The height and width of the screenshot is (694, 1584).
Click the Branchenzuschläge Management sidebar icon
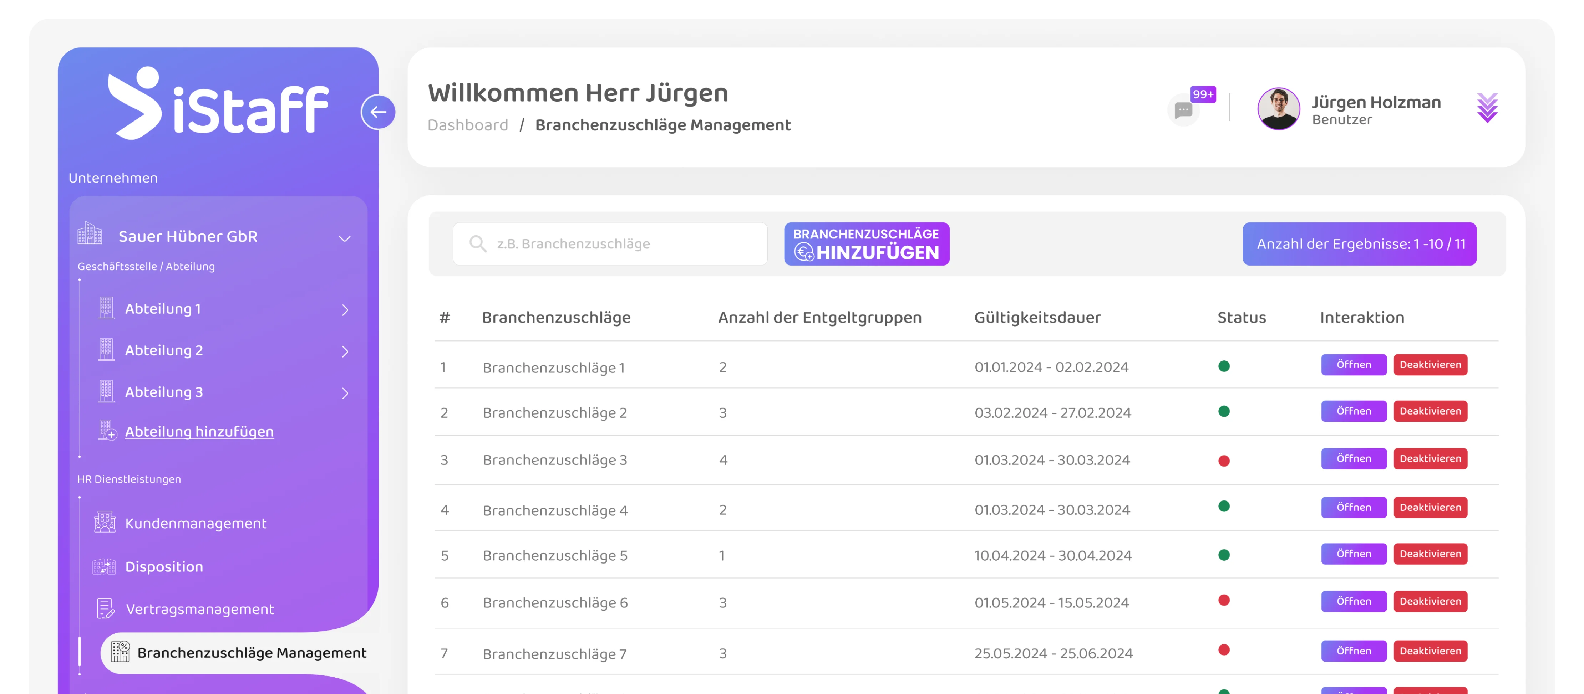[x=120, y=652]
